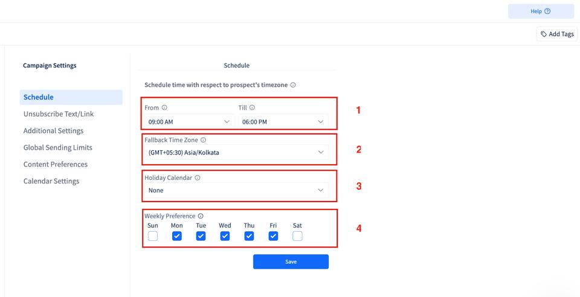Open the From time dropdown
This screenshot has width=580, height=297.
coord(189,121)
